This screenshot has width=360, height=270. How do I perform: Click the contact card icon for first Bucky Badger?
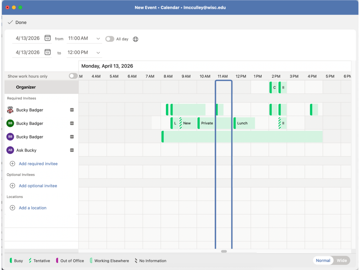72,110
